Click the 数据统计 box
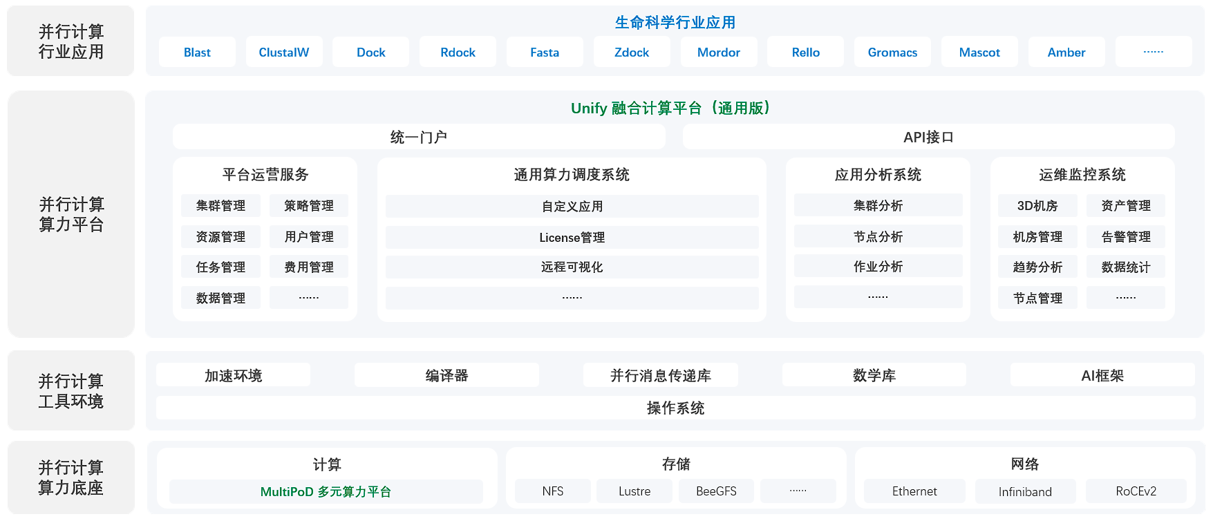This screenshot has height=521, width=1213. point(1126,267)
